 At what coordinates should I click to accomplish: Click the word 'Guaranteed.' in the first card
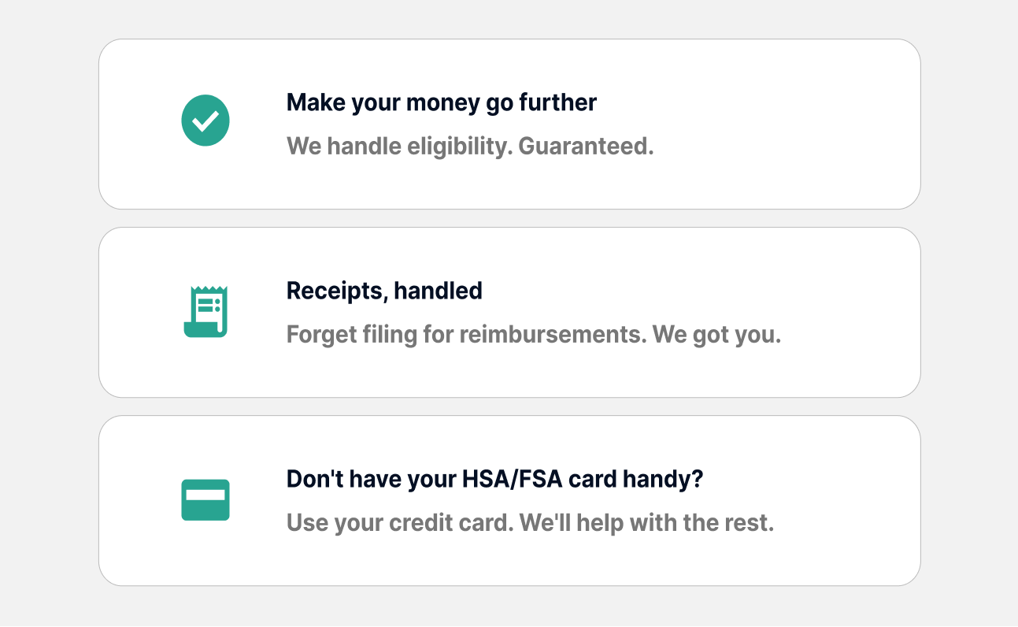[586, 147]
